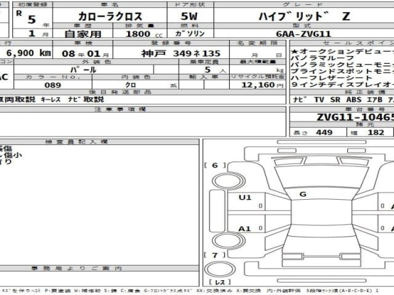The width and height of the screenshot is (394, 295).
Task: Click the seating capacity 5 人
Action: click(x=215, y=70)
